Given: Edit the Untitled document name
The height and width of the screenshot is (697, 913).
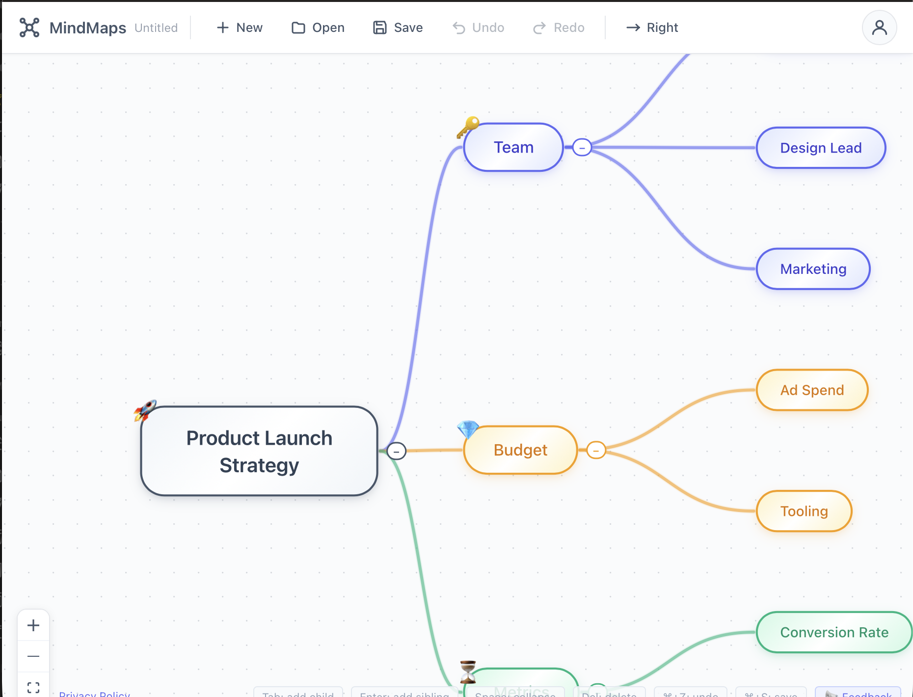Looking at the screenshot, I should click(156, 28).
